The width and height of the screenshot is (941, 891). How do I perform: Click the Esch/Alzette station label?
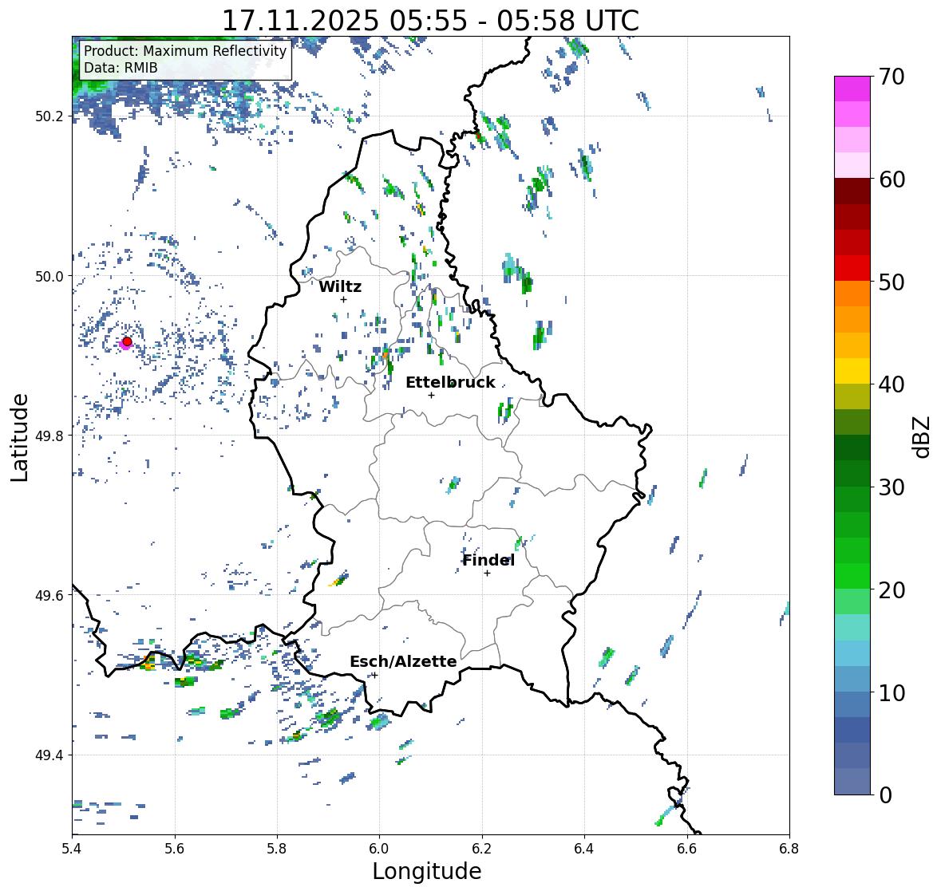(x=403, y=661)
